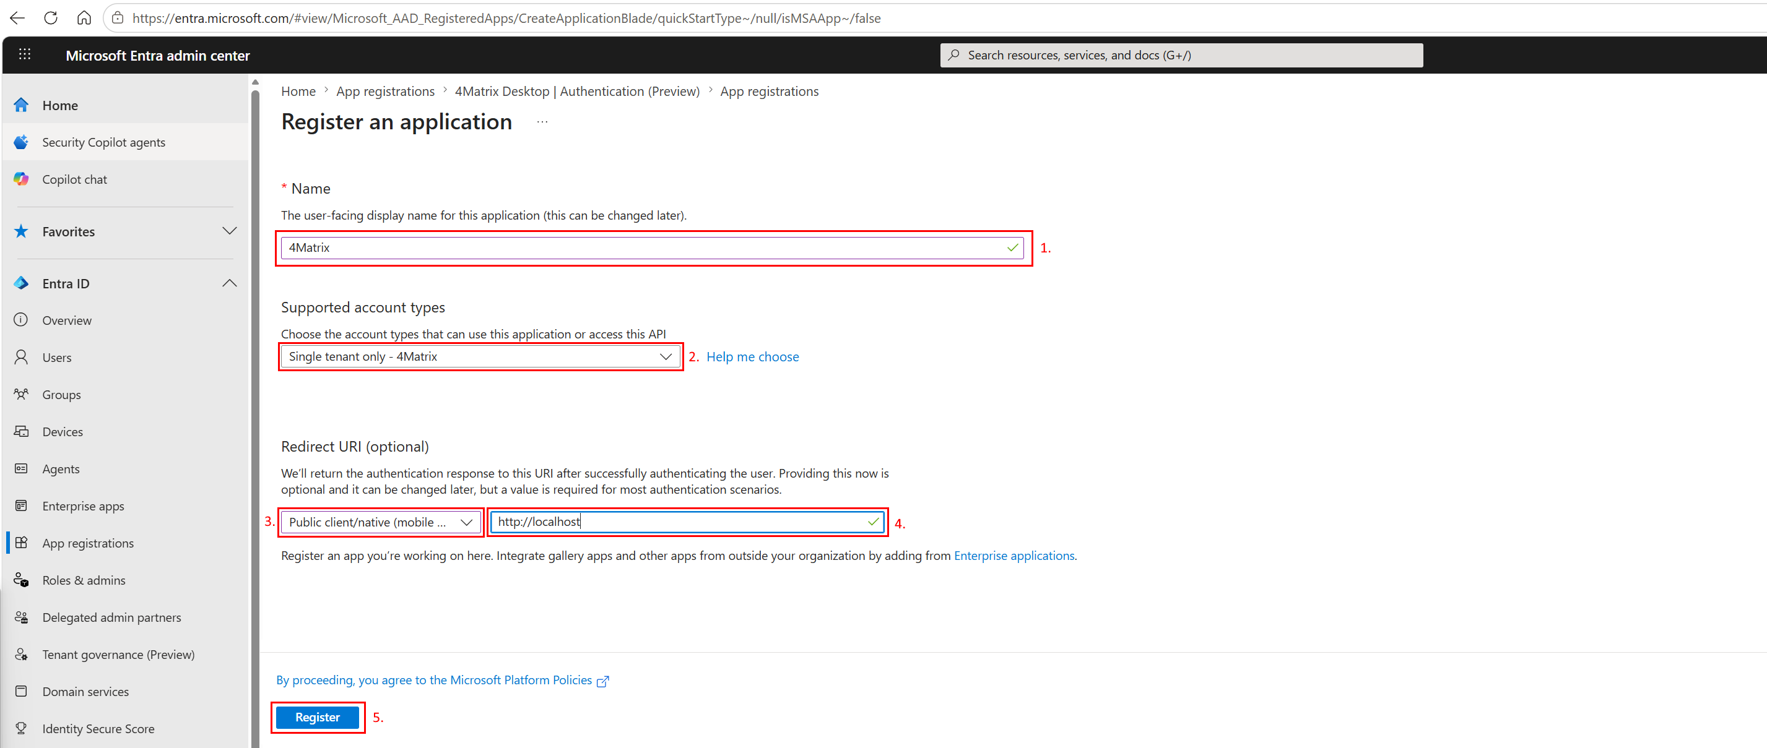Click the Overview info icon
Image resolution: width=1767 pixels, height=748 pixels.
pyautogui.click(x=21, y=319)
